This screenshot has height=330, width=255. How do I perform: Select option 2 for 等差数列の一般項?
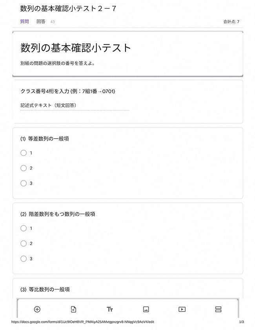coord(24,168)
